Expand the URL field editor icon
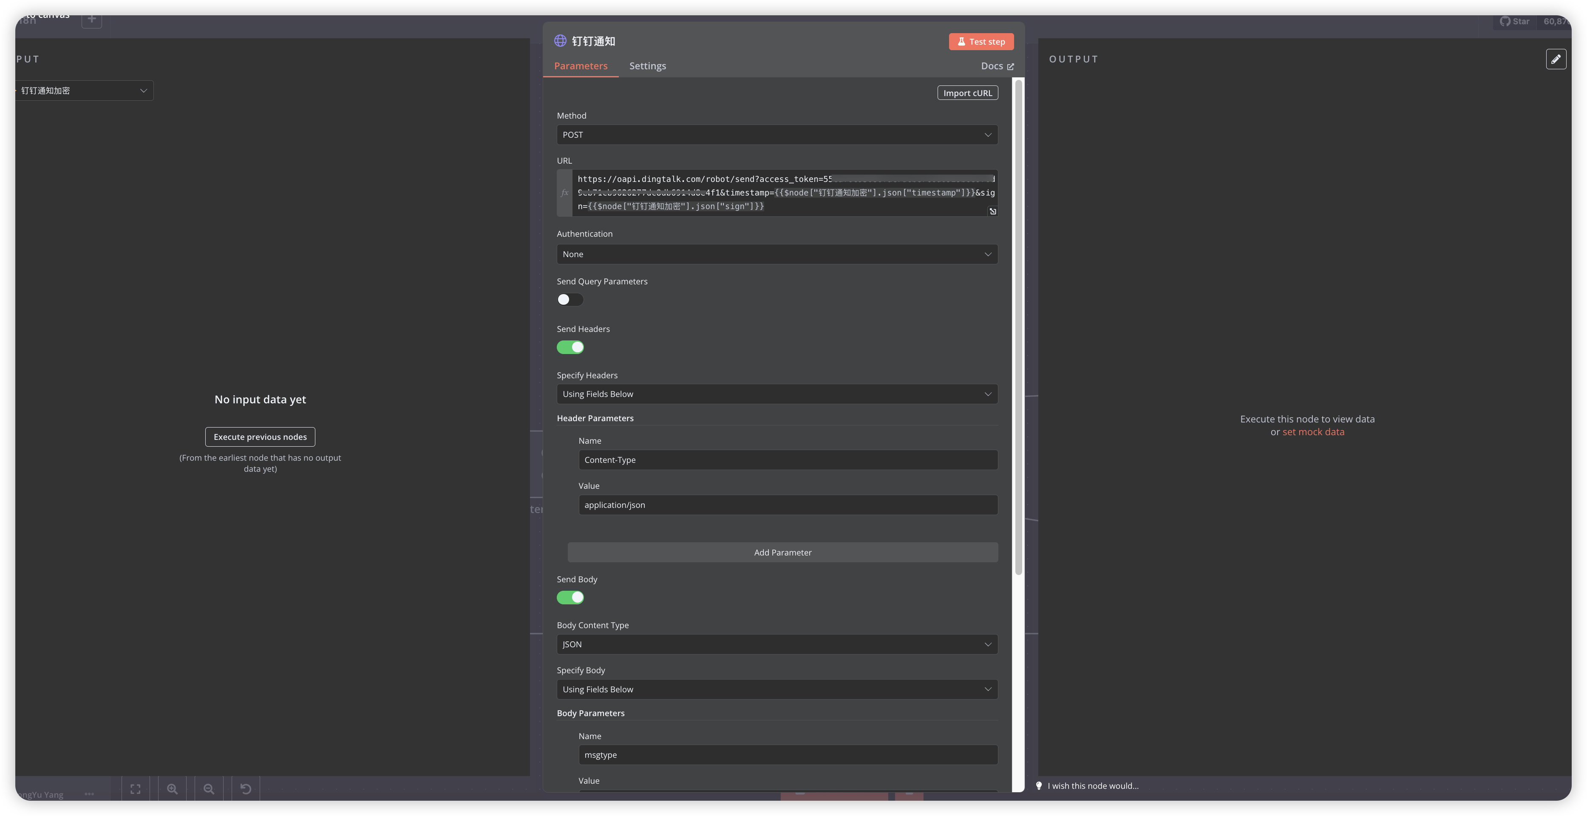 click(x=992, y=211)
